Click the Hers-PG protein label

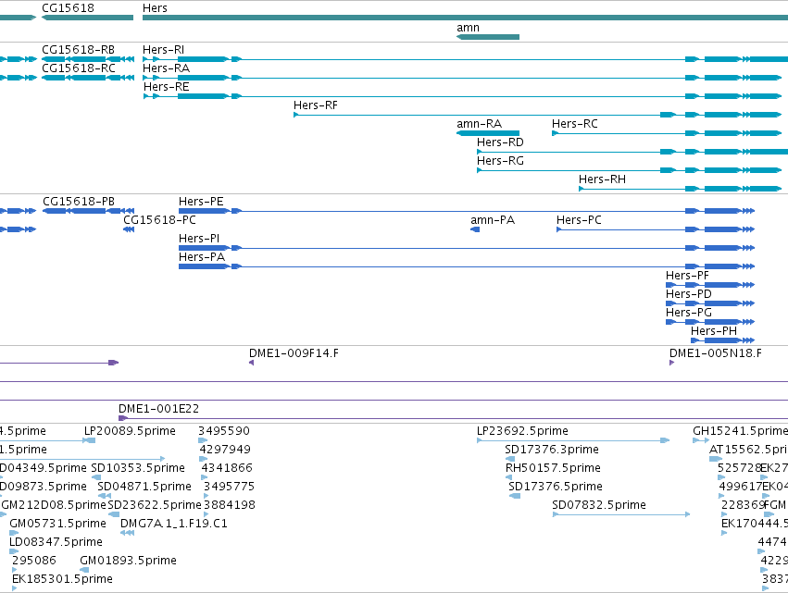pos(689,314)
